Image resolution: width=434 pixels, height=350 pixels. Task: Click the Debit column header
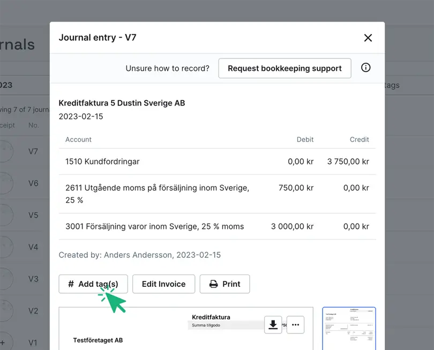point(305,139)
